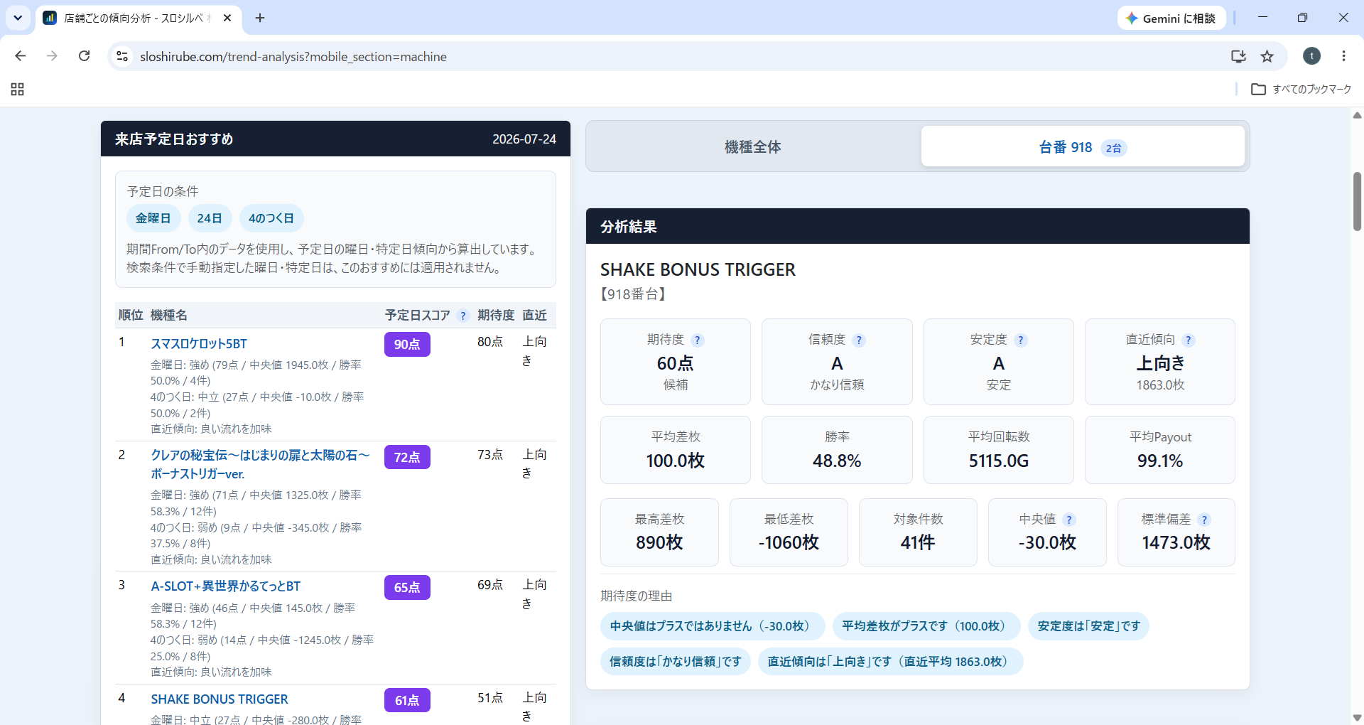Show help for 安定度 metric
Image resolution: width=1364 pixels, height=725 pixels.
[1021, 340]
